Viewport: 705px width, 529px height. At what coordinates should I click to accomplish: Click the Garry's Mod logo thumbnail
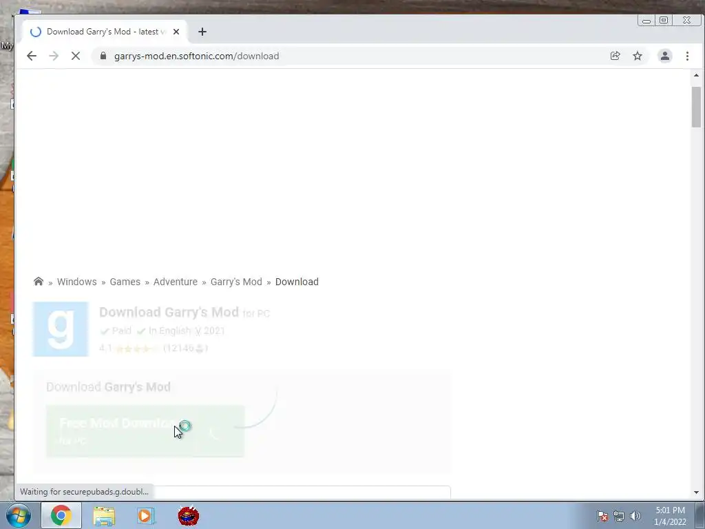click(61, 329)
